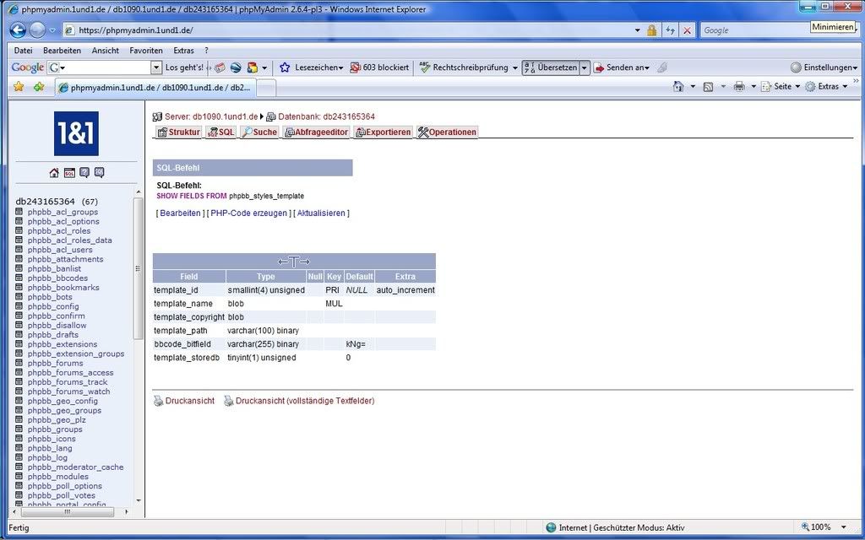Expand the Extras command bar dropdown
This screenshot has height=540, width=865.
coord(845,87)
